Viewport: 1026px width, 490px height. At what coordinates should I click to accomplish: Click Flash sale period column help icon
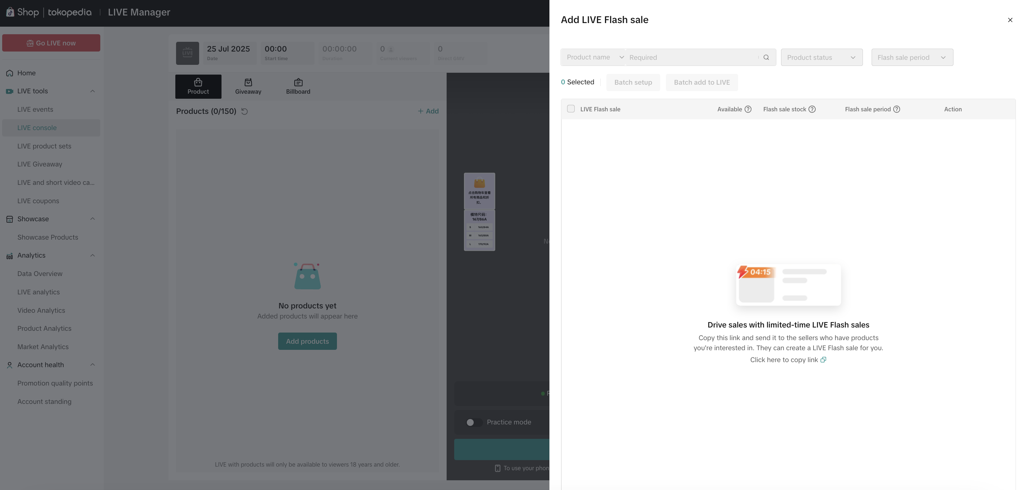click(x=896, y=110)
